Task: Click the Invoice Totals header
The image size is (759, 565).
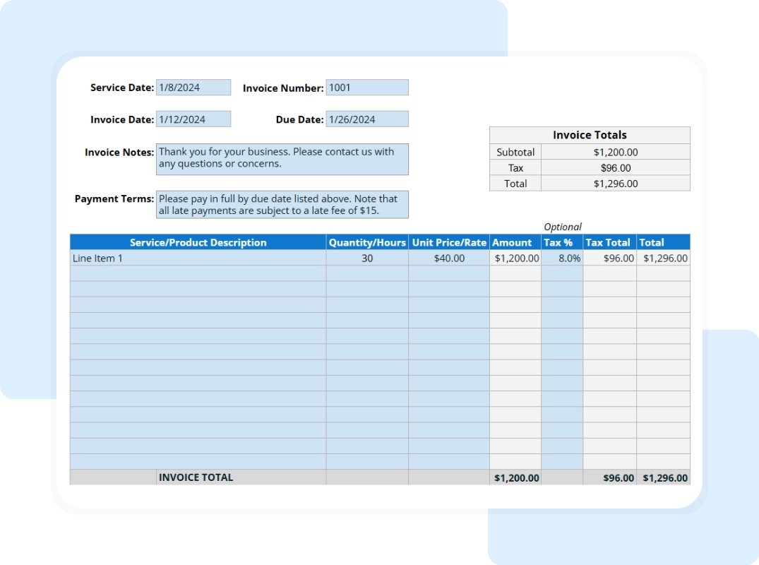Action: coord(590,135)
